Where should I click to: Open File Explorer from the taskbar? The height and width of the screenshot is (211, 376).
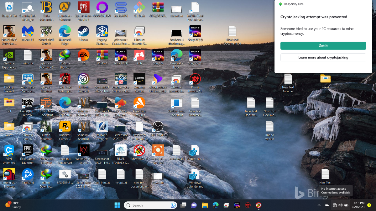[x=205, y=205]
